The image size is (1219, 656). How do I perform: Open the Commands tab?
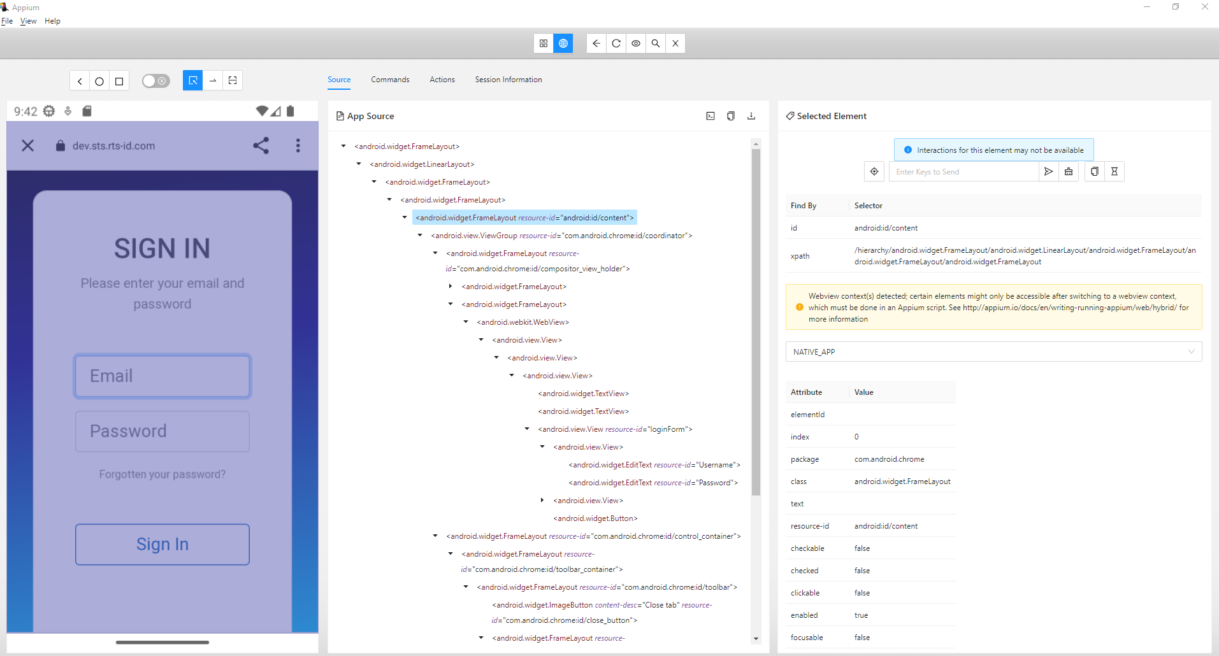390,80
